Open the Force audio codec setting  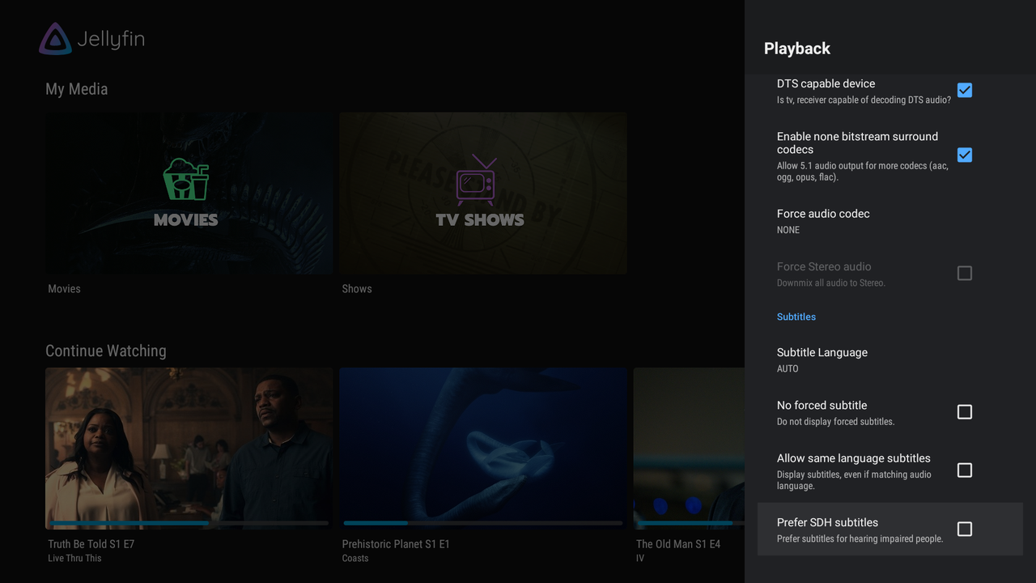click(890, 221)
